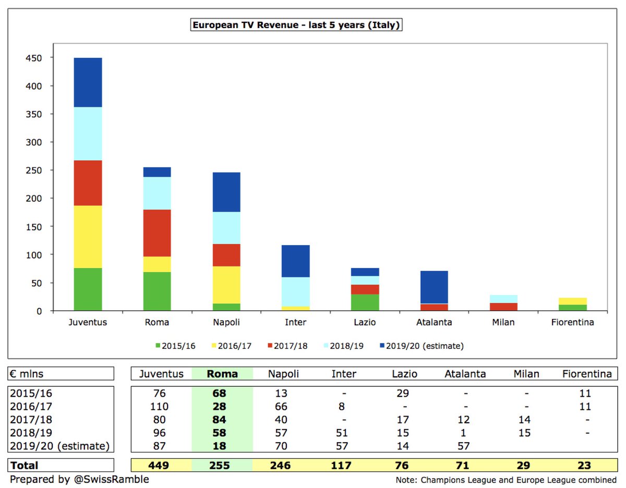
Task: Click Napoli total 246
Action: click(x=281, y=466)
